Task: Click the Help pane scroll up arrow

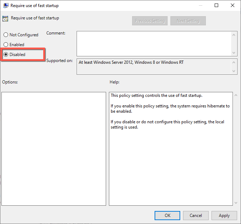Action: pos(235,95)
